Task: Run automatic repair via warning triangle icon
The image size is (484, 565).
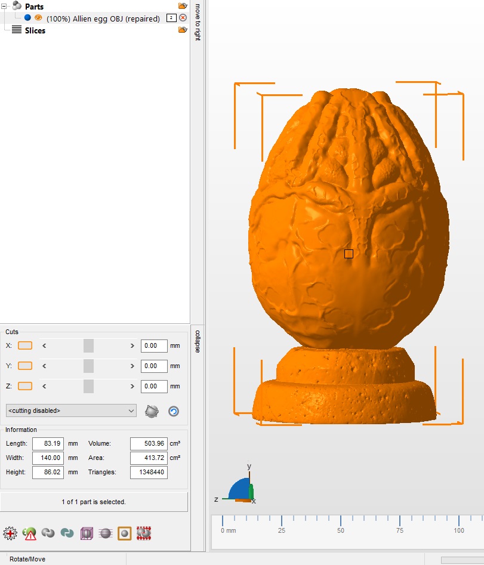Action: tap(29, 533)
